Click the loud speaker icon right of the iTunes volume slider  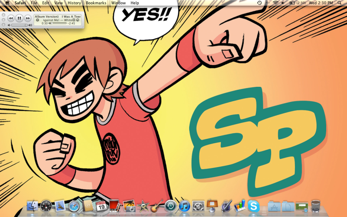[x=30, y=25]
